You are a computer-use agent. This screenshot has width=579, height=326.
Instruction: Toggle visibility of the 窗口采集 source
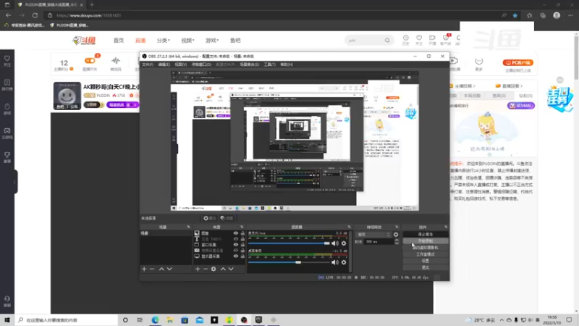coord(236,245)
